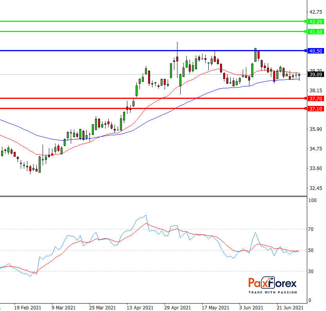Click the 21 Jun 2021 date label

pos(290,307)
